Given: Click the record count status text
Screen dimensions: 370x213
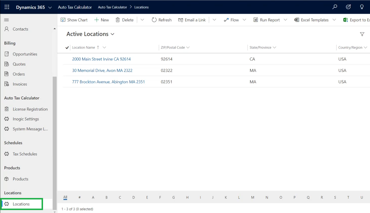Looking at the screenshot, I should [77, 209].
